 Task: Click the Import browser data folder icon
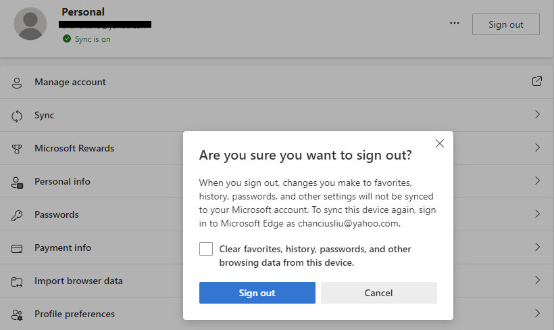[18, 281]
